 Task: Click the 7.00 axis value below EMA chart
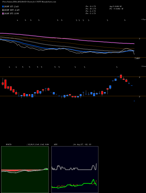coord(137,58)
